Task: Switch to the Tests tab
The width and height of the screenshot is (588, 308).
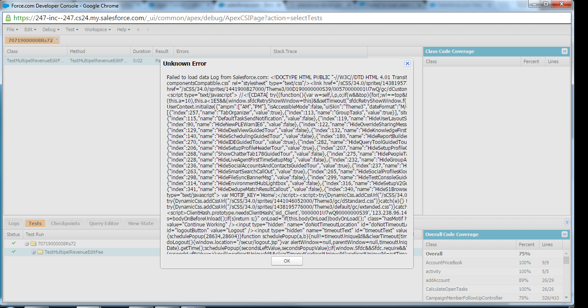Action: pyautogui.click(x=35, y=223)
